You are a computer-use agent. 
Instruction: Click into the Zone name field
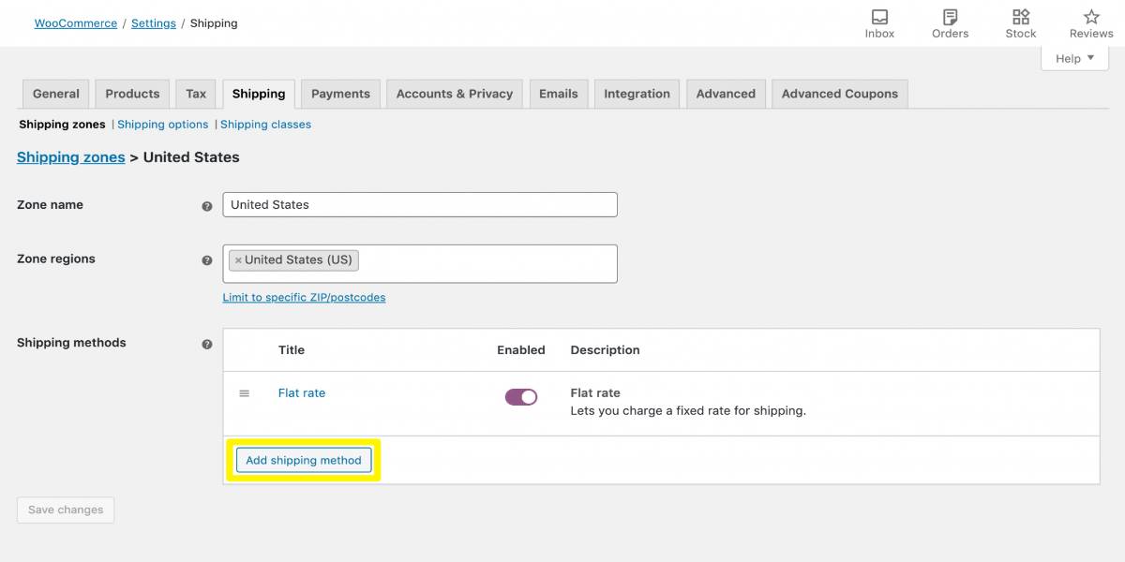pyautogui.click(x=420, y=204)
